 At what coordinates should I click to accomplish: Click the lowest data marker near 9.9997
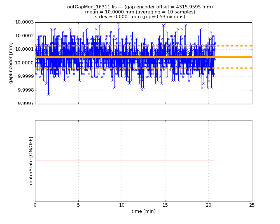[48, 94]
